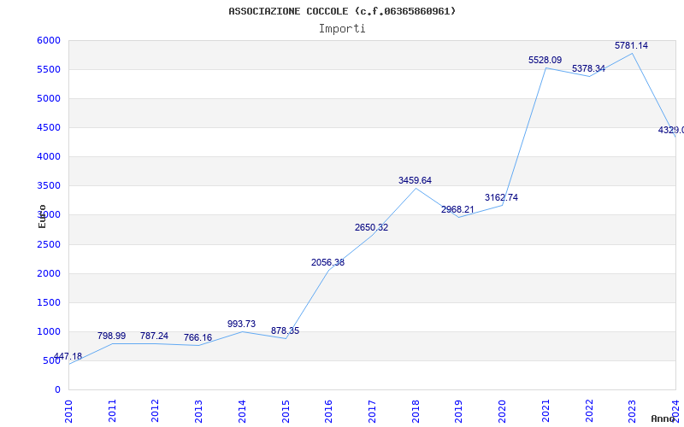Click the y-axis value 1000
The image size is (684, 427).
tap(49, 331)
